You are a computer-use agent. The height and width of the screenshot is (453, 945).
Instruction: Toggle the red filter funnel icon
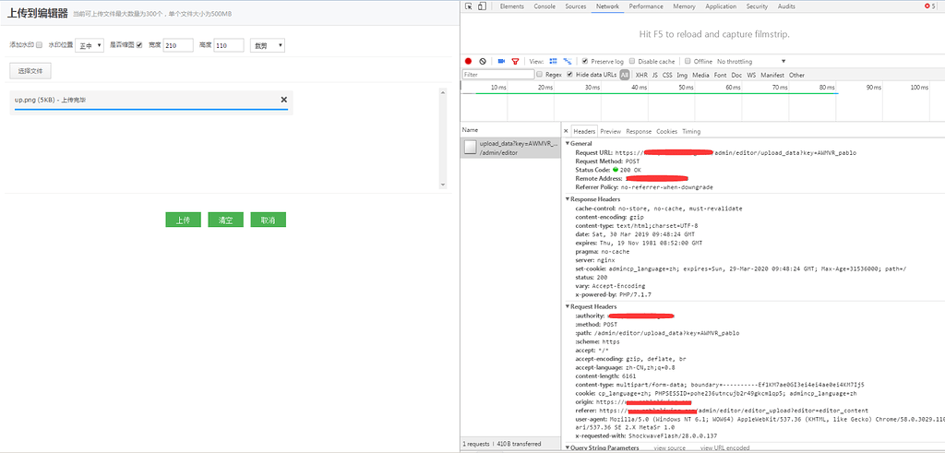tap(515, 61)
